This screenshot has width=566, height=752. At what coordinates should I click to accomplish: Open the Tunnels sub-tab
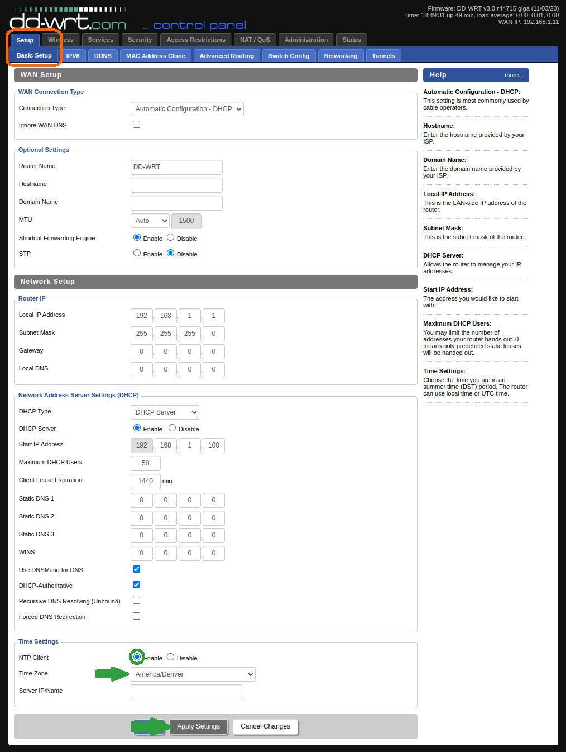(383, 56)
